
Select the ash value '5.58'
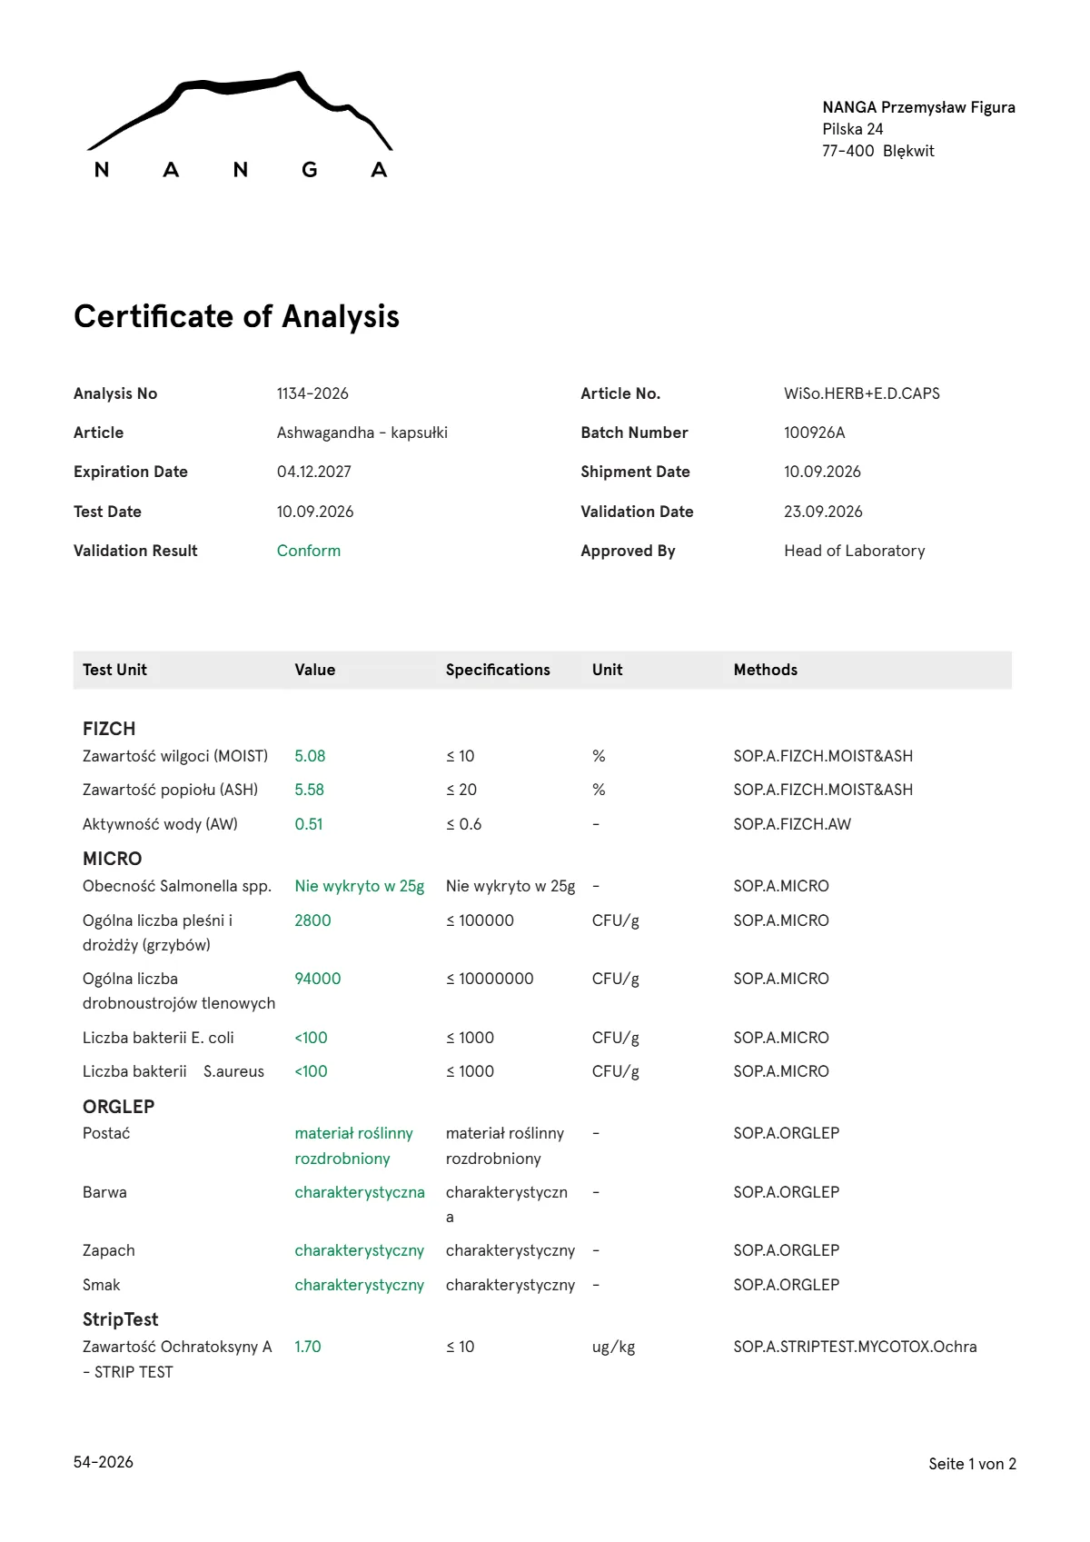tap(309, 790)
